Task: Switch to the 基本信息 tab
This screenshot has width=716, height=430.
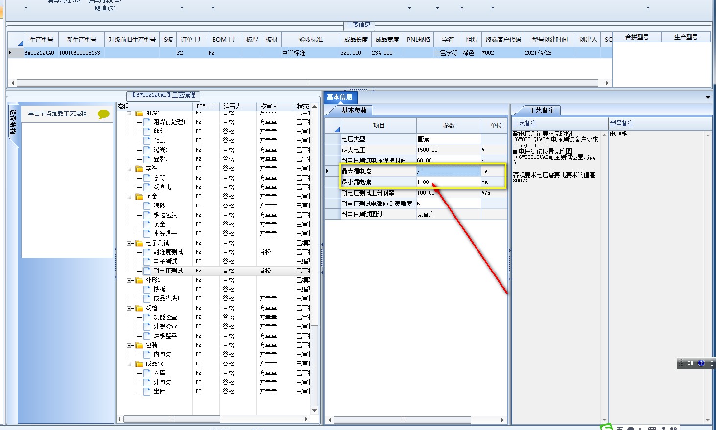Action: coord(339,97)
